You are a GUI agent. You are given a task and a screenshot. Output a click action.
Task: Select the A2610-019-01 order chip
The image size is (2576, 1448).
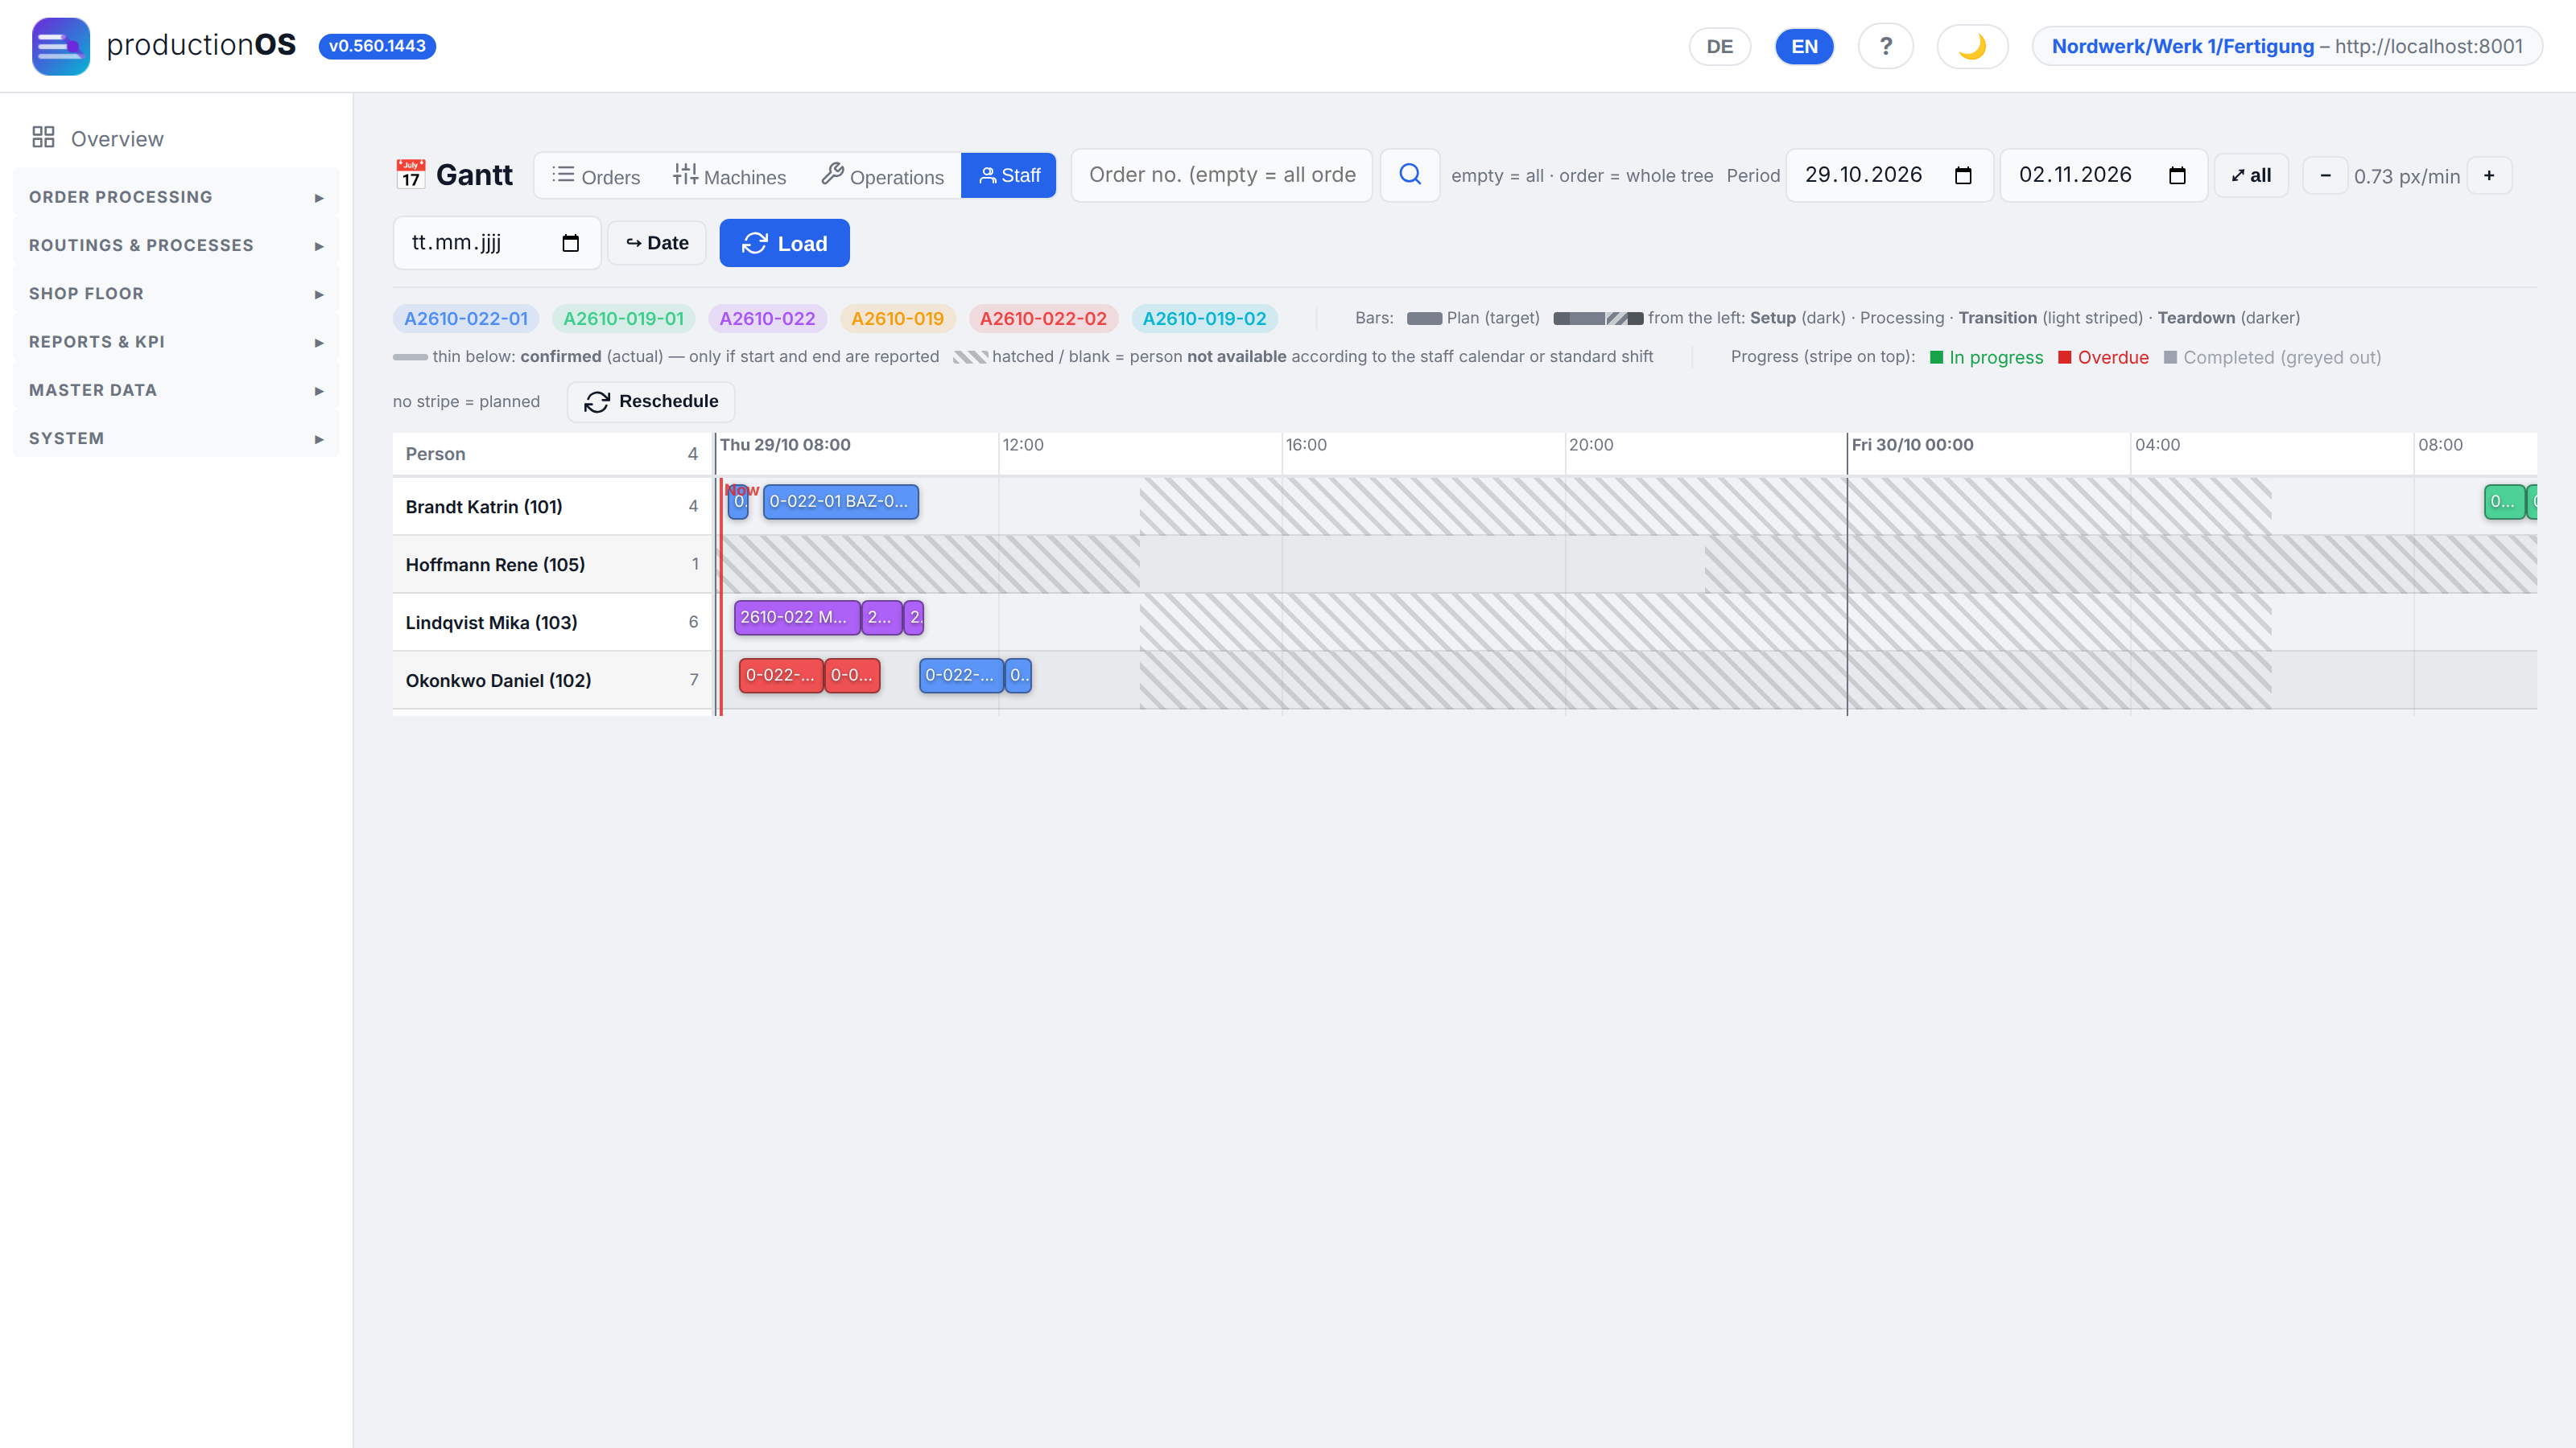[x=623, y=319]
